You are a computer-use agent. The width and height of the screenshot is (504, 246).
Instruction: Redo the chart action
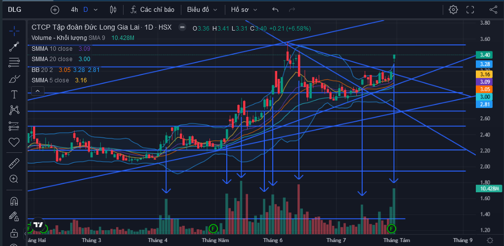coord(292,10)
